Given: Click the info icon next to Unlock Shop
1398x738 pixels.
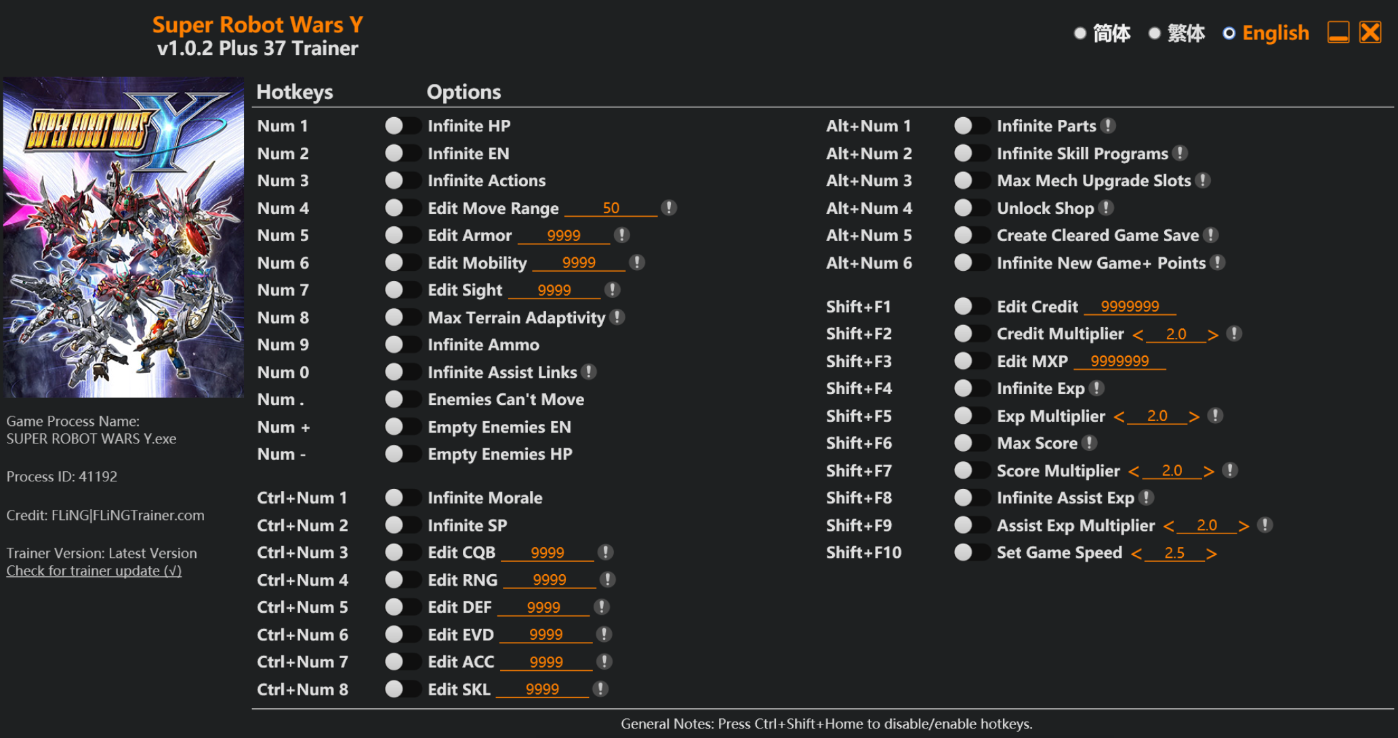Looking at the screenshot, I should tap(1106, 208).
